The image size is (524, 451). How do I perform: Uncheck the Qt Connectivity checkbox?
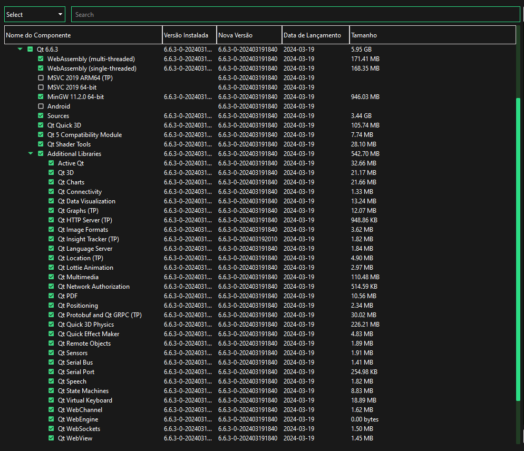tap(51, 191)
